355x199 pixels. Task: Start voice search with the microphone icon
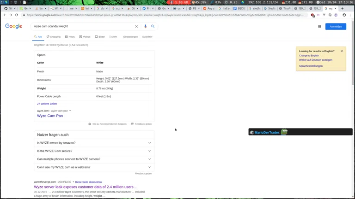click(145, 26)
